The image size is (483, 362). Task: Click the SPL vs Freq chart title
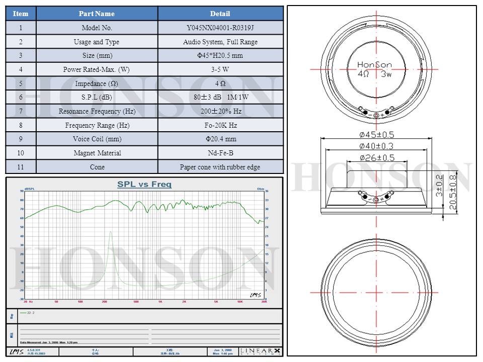[x=144, y=185]
